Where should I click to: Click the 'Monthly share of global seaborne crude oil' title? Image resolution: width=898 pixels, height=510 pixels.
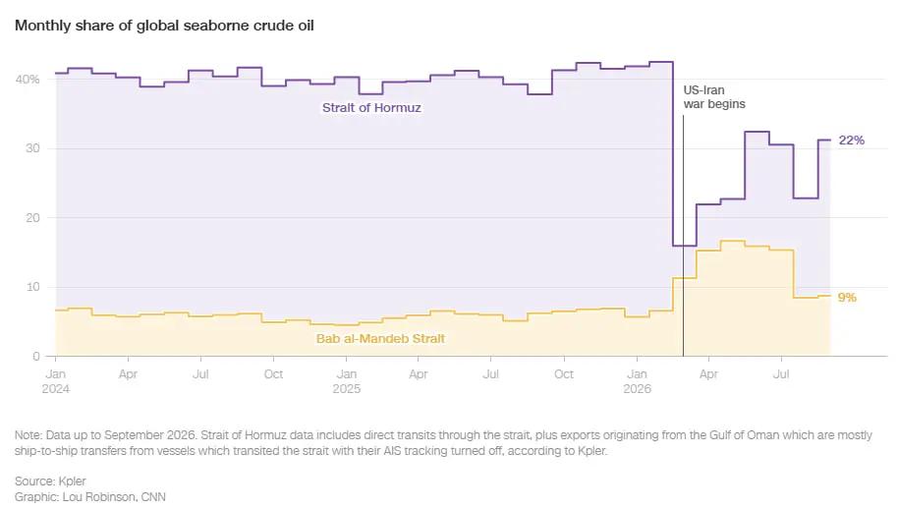tap(164, 26)
